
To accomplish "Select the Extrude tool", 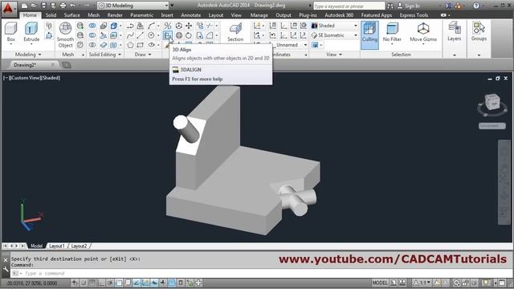I will pos(31,33).
